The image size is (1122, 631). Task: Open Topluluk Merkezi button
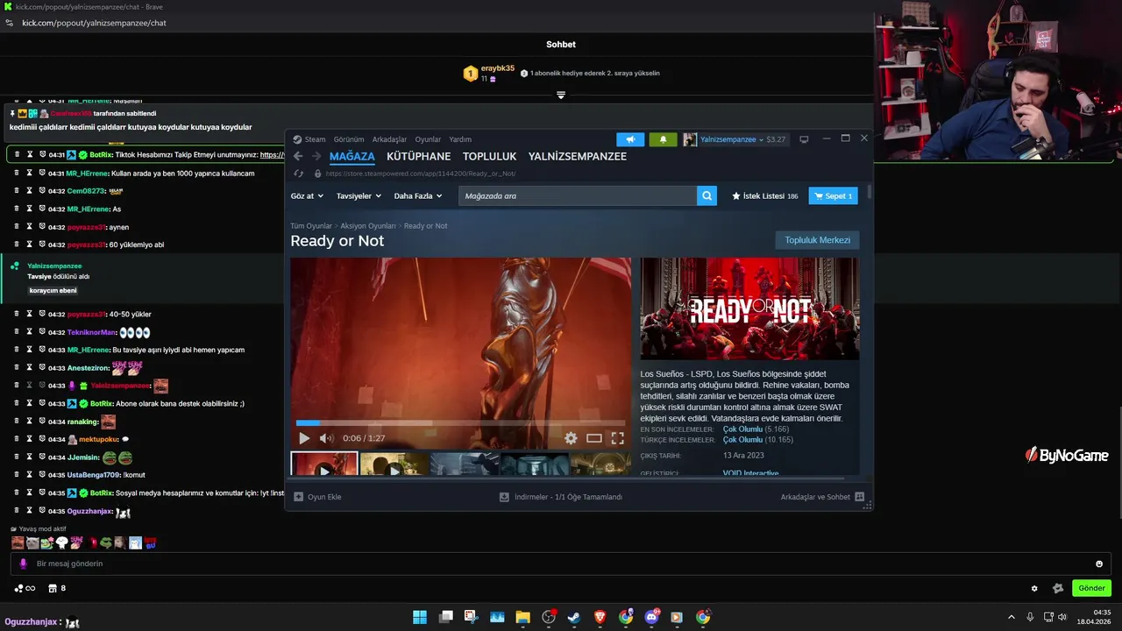point(818,240)
